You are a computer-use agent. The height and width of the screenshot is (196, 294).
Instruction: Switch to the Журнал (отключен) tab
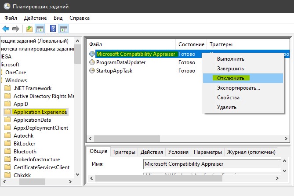(x=251, y=152)
